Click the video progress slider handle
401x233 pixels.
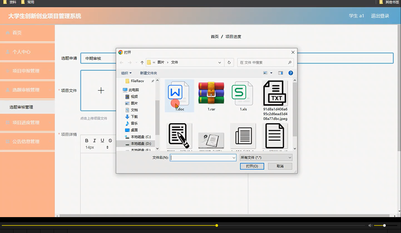click(x=216, y=225)
